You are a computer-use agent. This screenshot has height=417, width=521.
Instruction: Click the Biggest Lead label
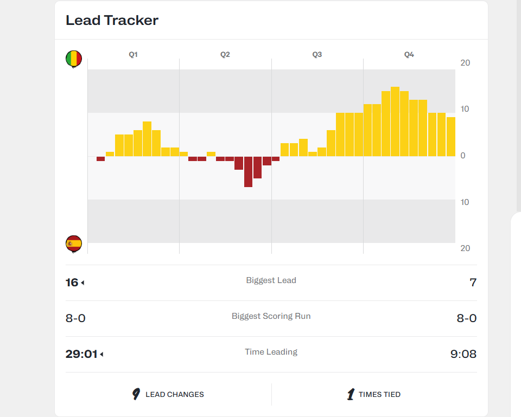[x=271, y=280]
